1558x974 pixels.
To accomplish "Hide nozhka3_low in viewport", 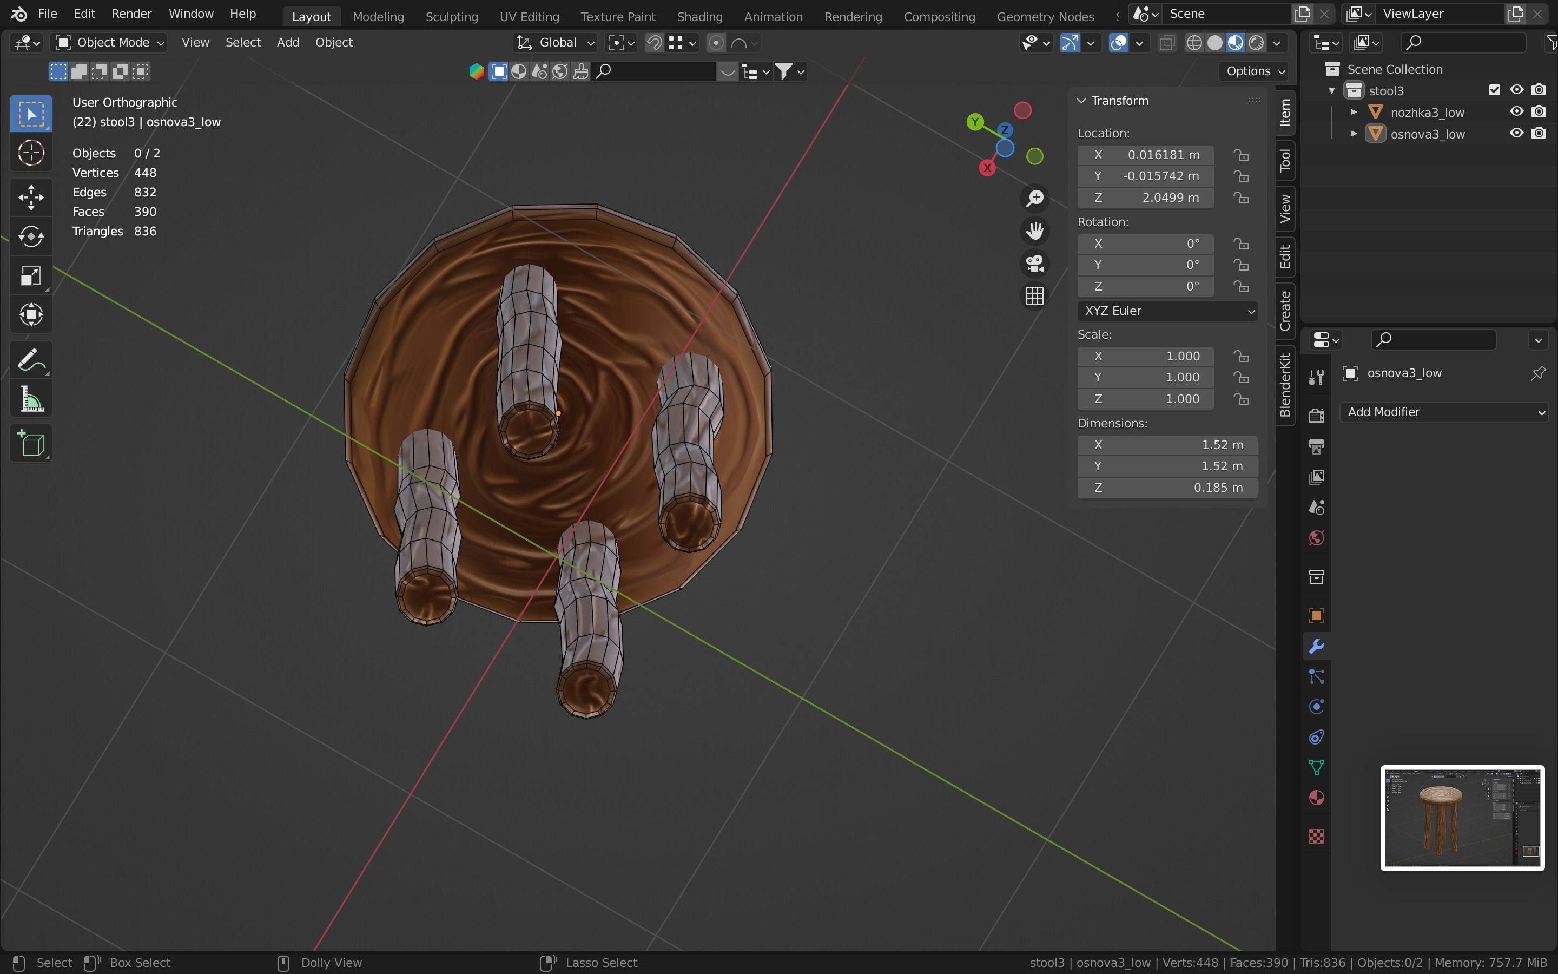I will (1516, 111).
